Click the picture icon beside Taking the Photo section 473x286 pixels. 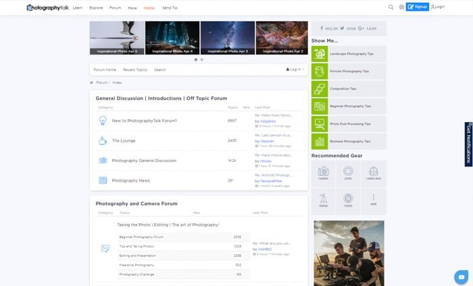(x=105, y=248)
